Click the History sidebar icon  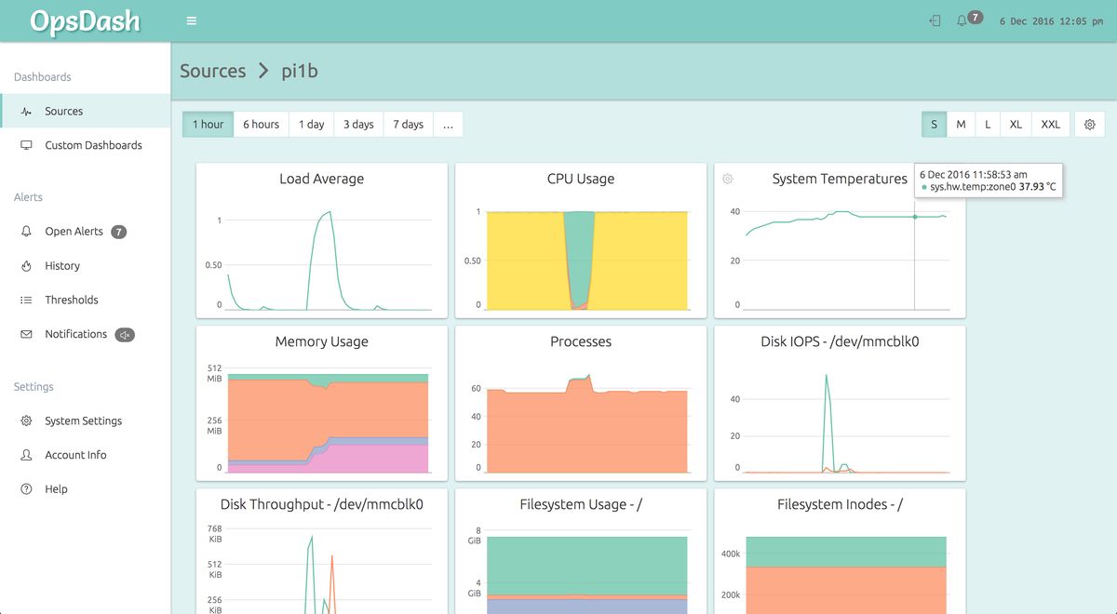coord(26,265)
